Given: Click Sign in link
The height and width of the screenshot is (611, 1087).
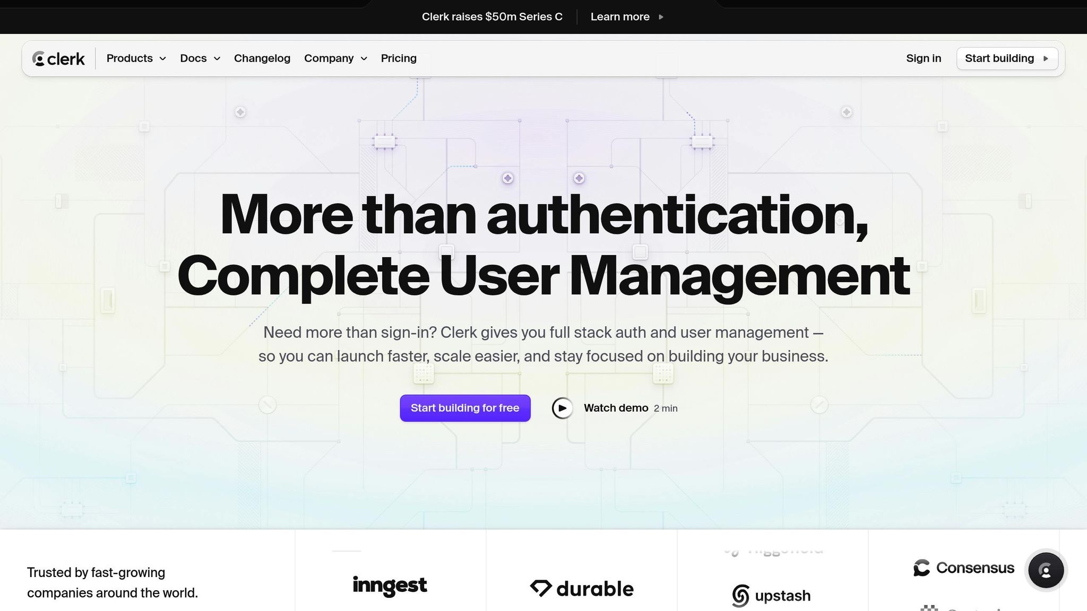Looking at the screenshot, I should (x=924, y=59).
